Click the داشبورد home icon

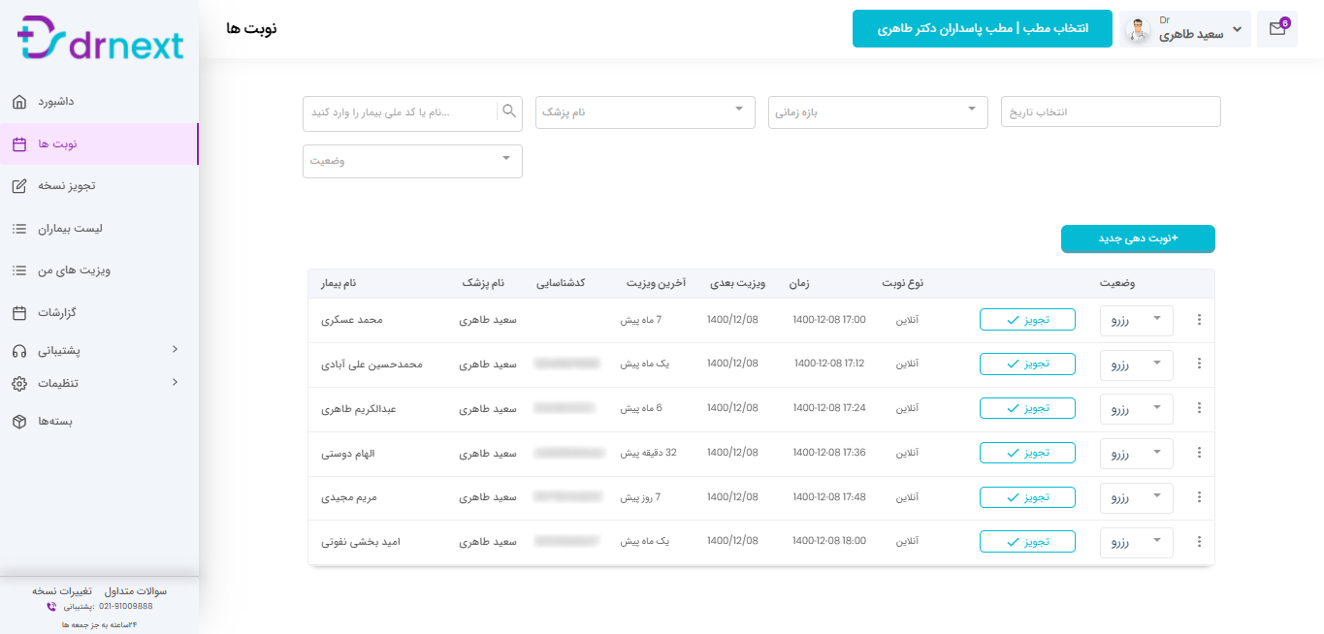tap(19, 102)
